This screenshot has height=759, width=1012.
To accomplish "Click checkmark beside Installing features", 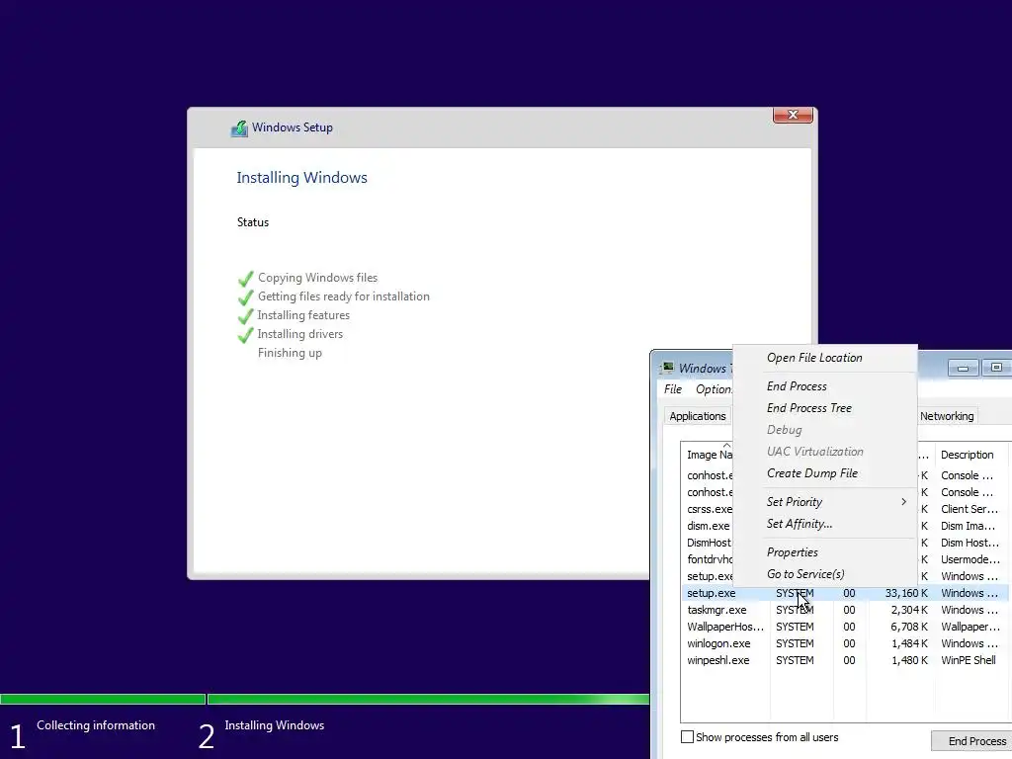I will [x=245, y=315].
